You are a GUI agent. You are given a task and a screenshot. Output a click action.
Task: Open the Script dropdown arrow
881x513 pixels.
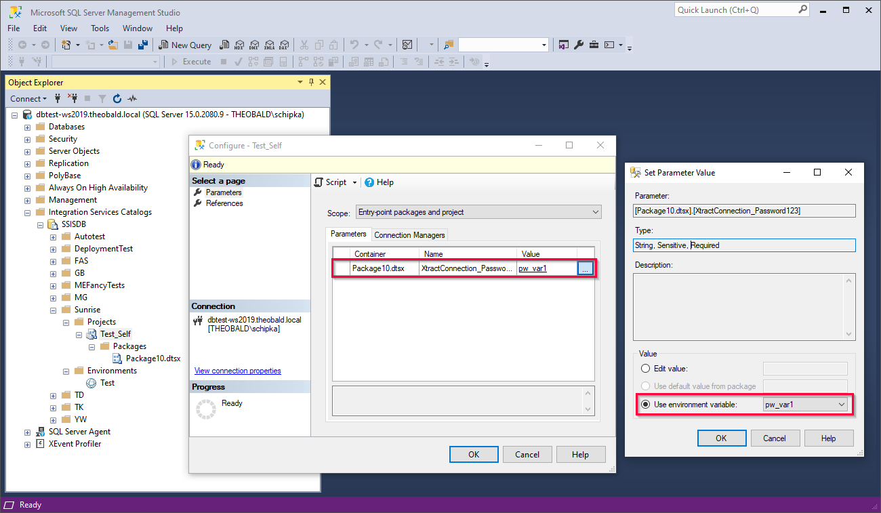point(354,183)
